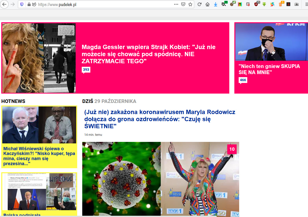Click the autoplay blocked permission icon
The width and height of the screenshot is (308, 217).
coord(34,4)
